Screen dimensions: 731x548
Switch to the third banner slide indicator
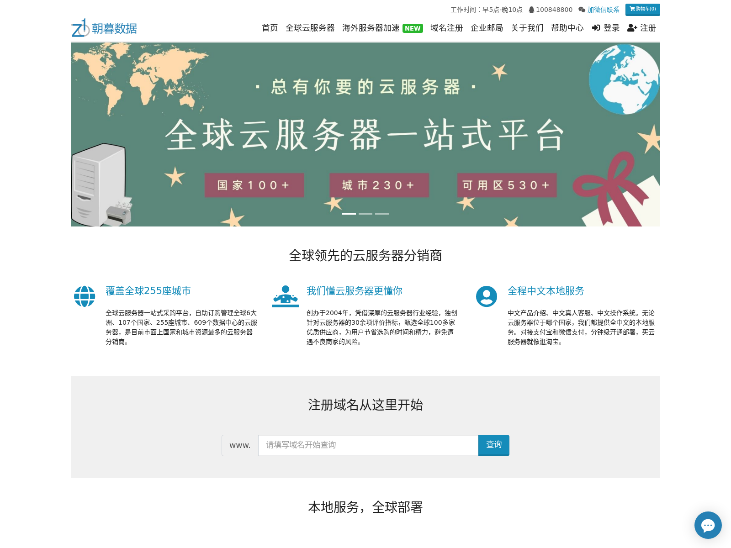(382, 214)
